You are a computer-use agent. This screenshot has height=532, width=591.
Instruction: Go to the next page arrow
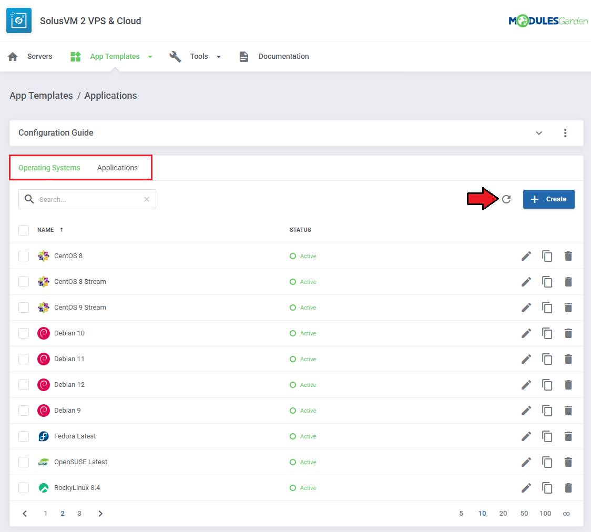tap(100, 514)
